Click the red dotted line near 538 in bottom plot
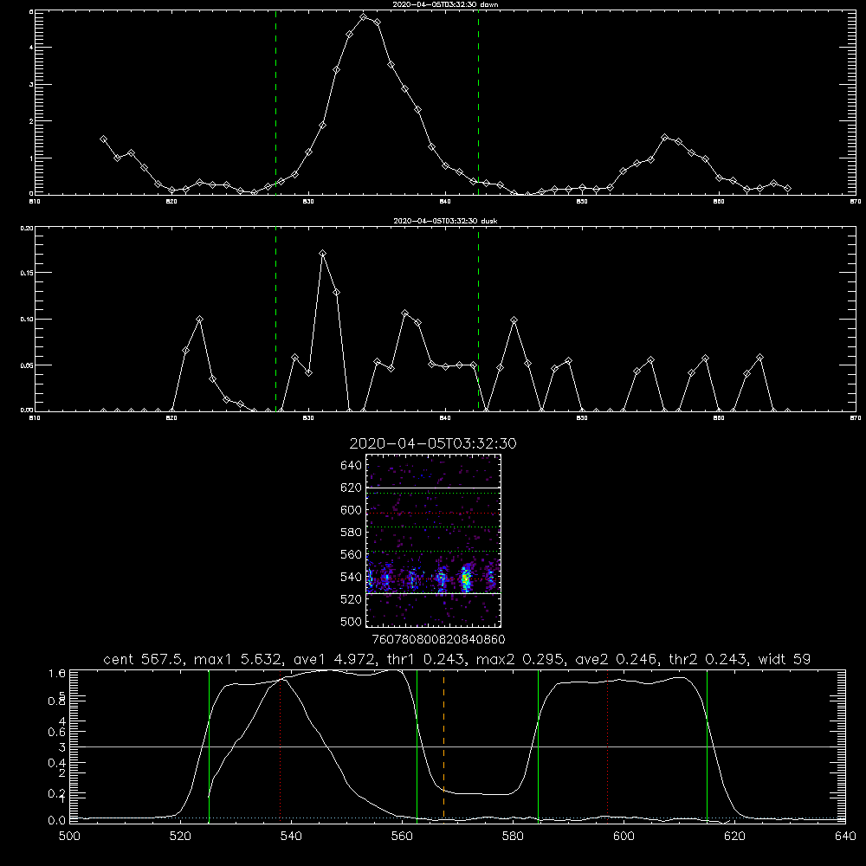The height and width of the screenshot is (866, 866). 280,746
